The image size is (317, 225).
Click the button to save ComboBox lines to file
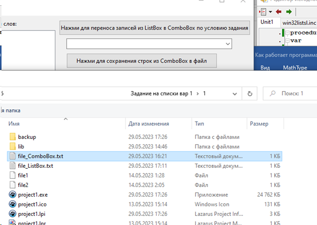click(142, 61)
